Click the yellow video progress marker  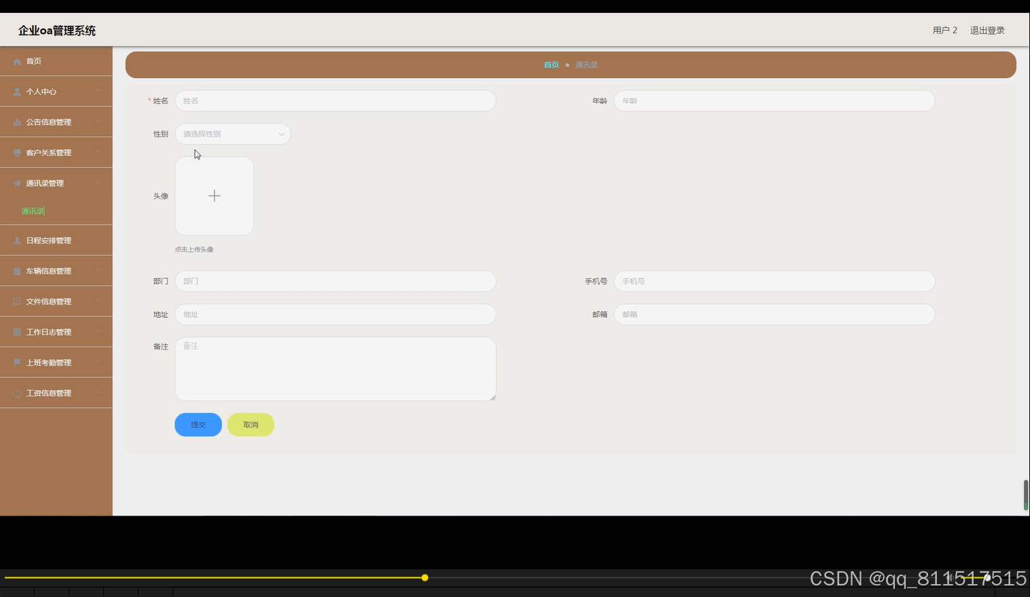425,578
